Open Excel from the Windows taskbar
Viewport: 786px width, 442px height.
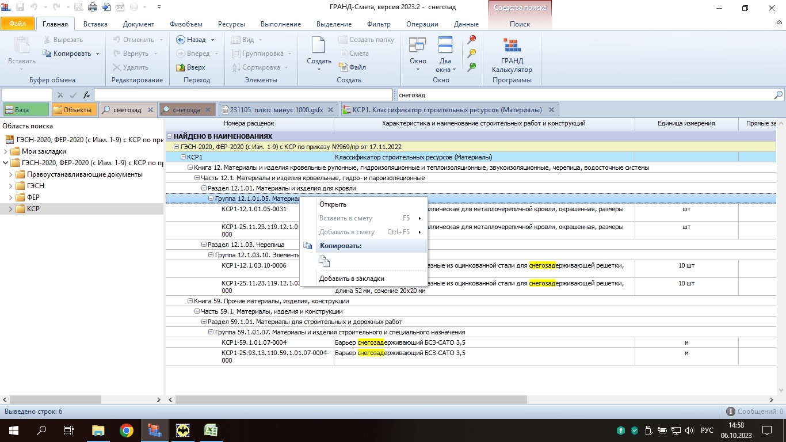pos(211,430)
